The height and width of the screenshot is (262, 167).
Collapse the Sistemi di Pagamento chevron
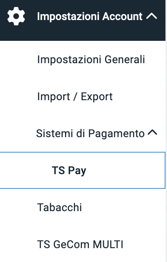point(152,132)
